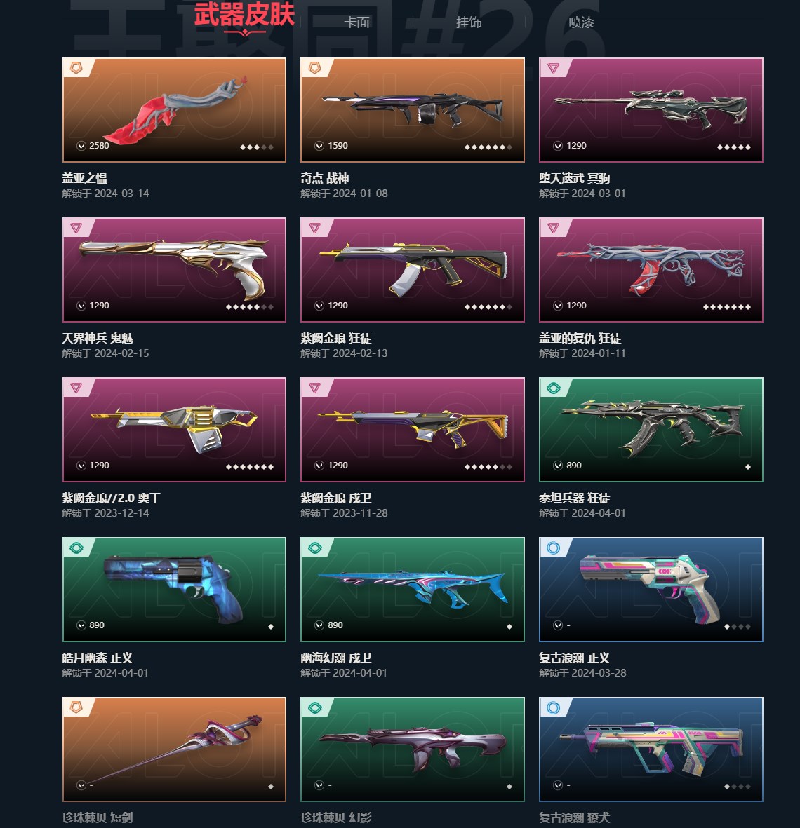Open the 珍珠棘贝 短剑 melee thumbnail
Screen dimensions: 800x828
pos(174,749)
